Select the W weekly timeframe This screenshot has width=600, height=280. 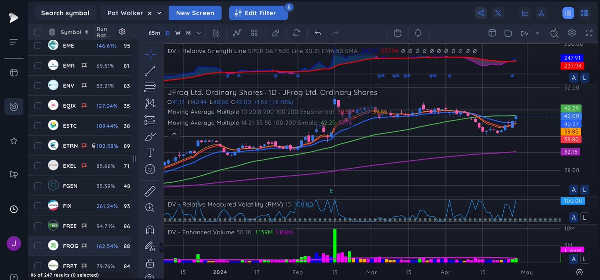coord(178,33)
